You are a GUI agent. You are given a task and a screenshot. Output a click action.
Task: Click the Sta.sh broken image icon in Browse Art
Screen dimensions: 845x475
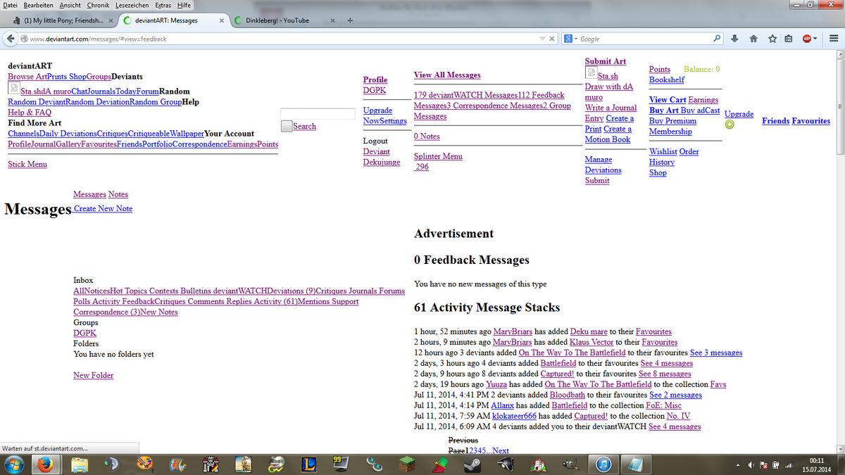click(x=13, y=88)
